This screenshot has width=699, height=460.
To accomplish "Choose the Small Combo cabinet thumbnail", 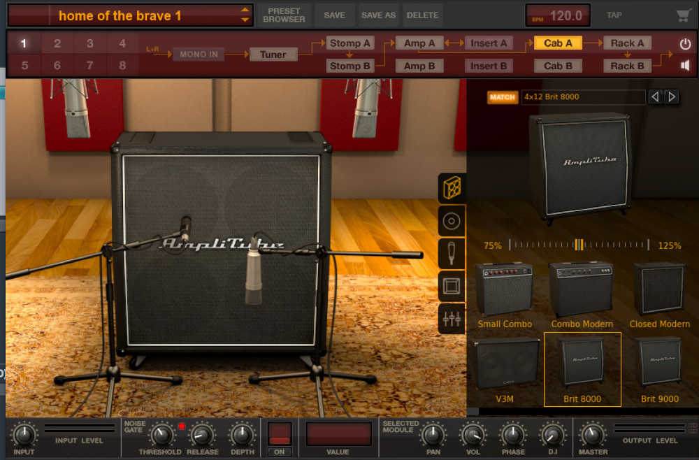I will click(x=505, y=296).
